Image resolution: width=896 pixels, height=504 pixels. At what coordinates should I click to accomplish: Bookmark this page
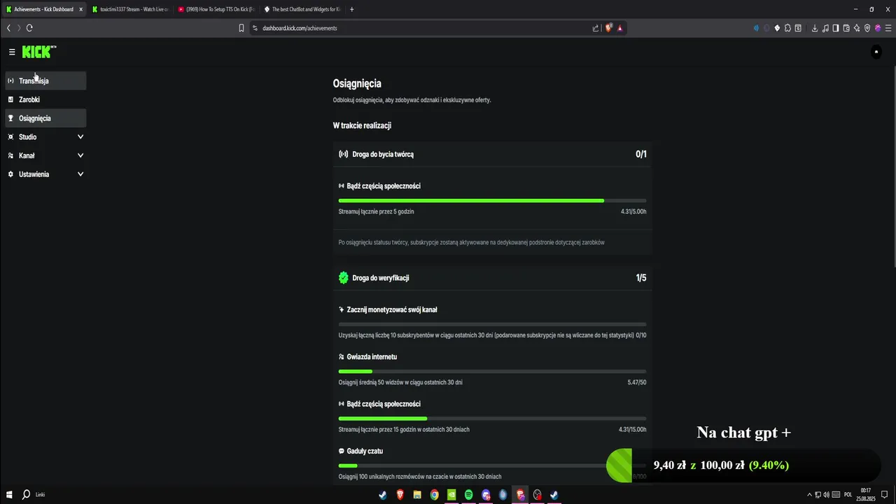pos(241,28)
